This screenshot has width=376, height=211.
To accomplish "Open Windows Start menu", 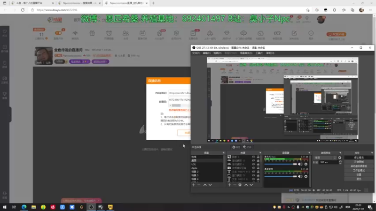I will (x=5, y=207).
